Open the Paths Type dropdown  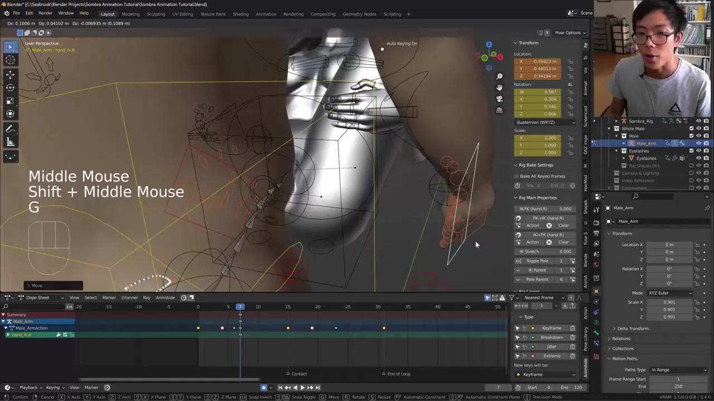pos(678,370)
